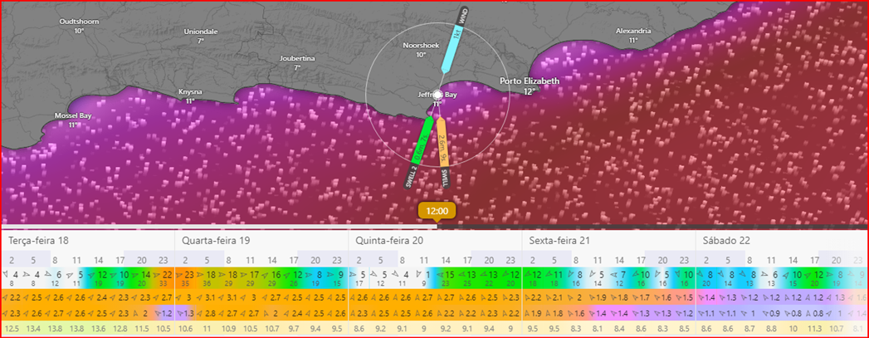869x338 pixels.
Task: Click the Uniondale city label
Action: point(201,32)
